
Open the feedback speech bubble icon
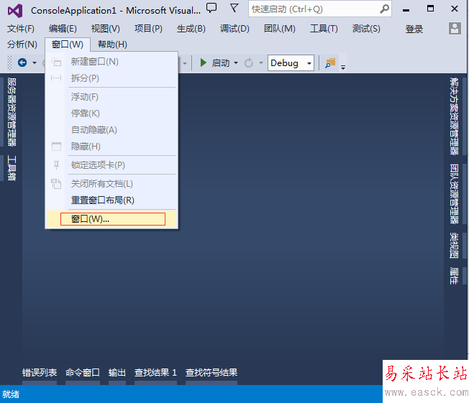(211, 8)
